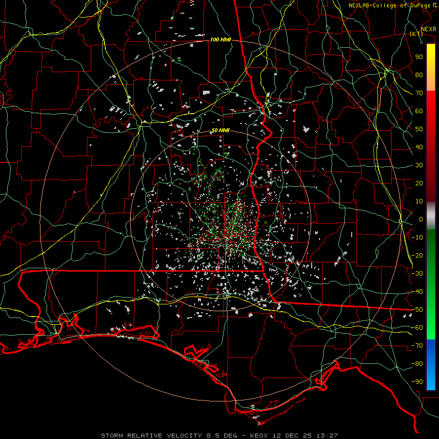This screenshot has width=439, height=439.
Task: Click the 100 NMI range ring label
Action: point(220,40)
